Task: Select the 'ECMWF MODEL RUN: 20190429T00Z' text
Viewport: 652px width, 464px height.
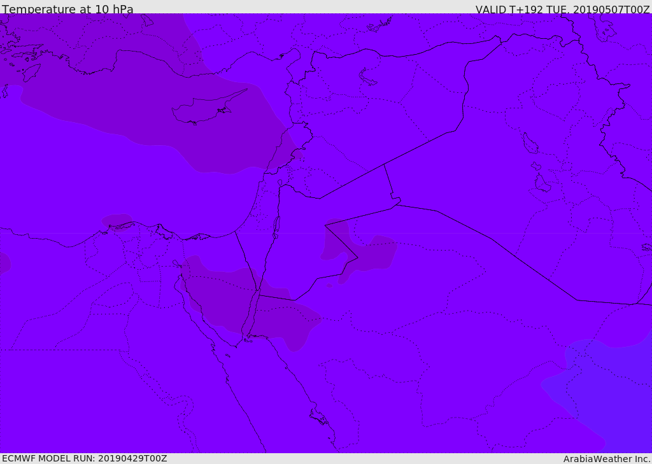Action: (85, 458)
